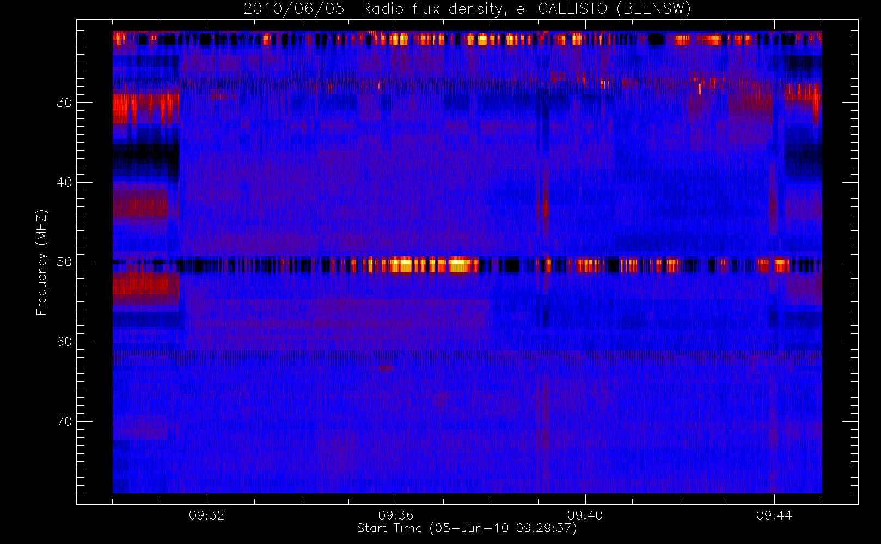Click the 50 MHz frequency tick label
The height and width of the screenshot is (544, 881).
coord(64,262)
